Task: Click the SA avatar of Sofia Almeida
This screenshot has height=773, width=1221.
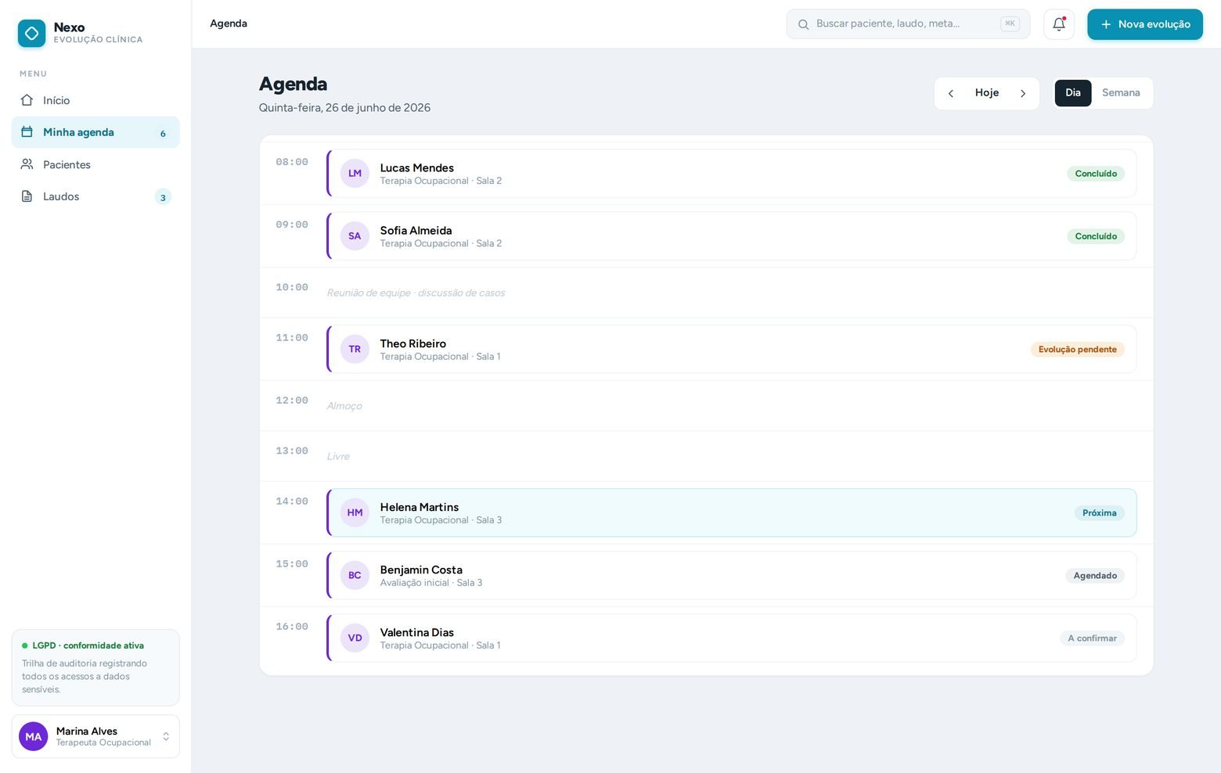Action: (355, 236)
